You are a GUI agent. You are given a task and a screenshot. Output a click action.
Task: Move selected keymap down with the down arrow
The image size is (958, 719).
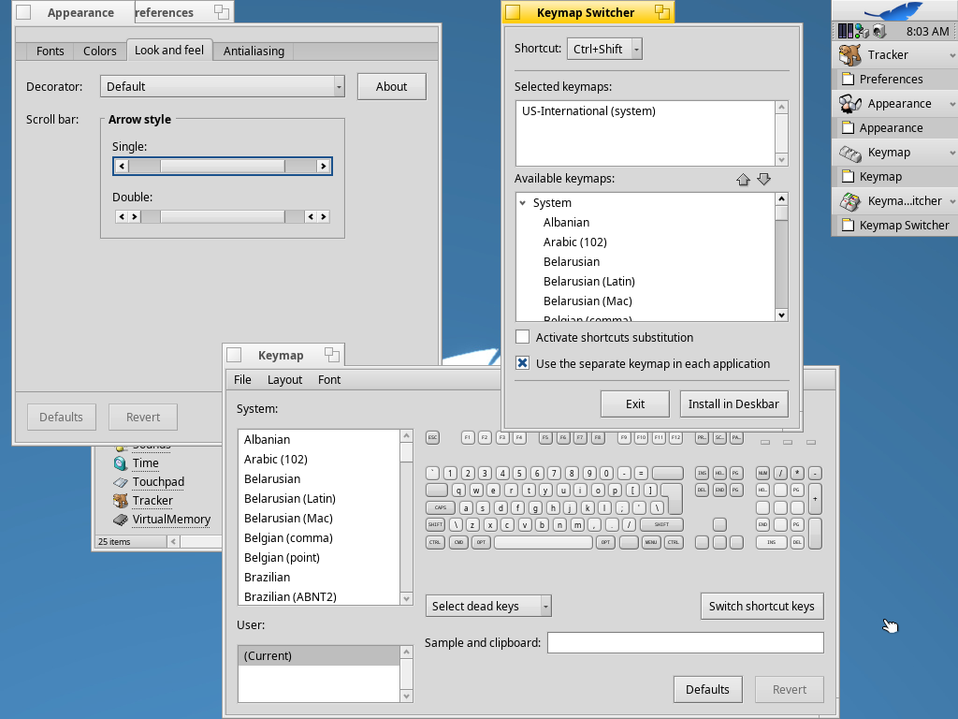point(763,179)
